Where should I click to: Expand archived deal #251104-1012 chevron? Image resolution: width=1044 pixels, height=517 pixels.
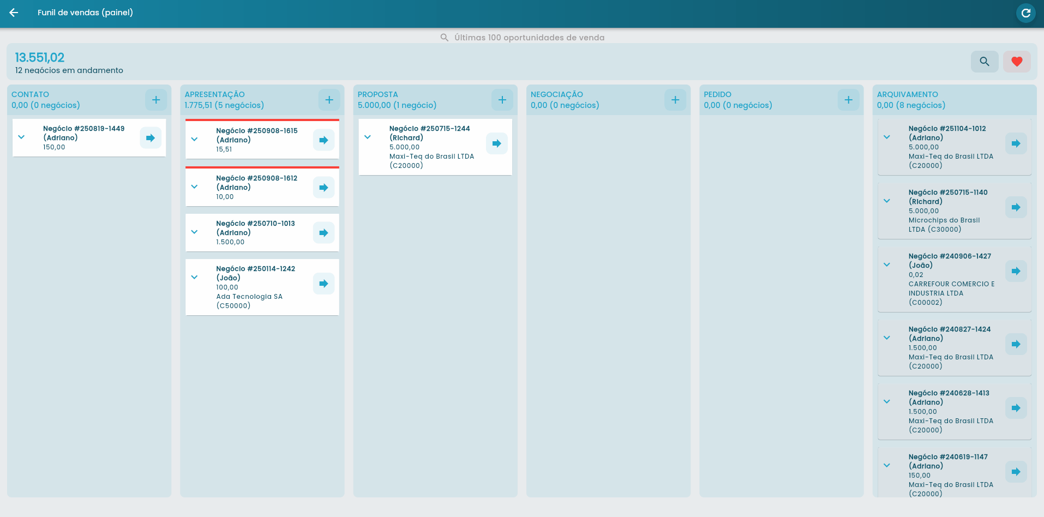coord(887,137)
